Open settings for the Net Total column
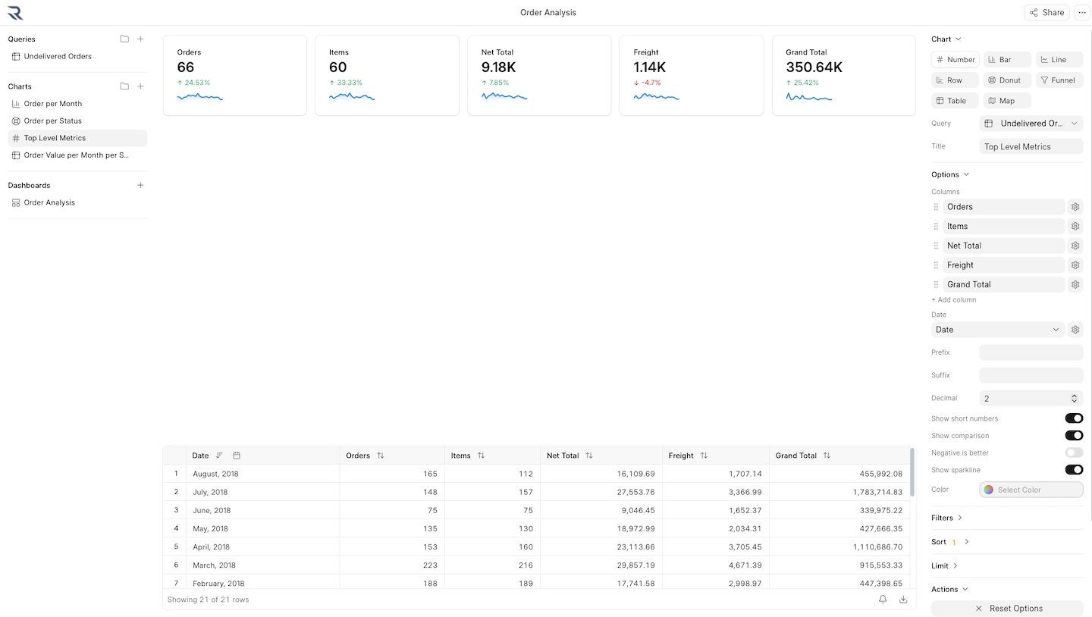The height and width of the screenshot is (617, 1092). pos(1075,245)
